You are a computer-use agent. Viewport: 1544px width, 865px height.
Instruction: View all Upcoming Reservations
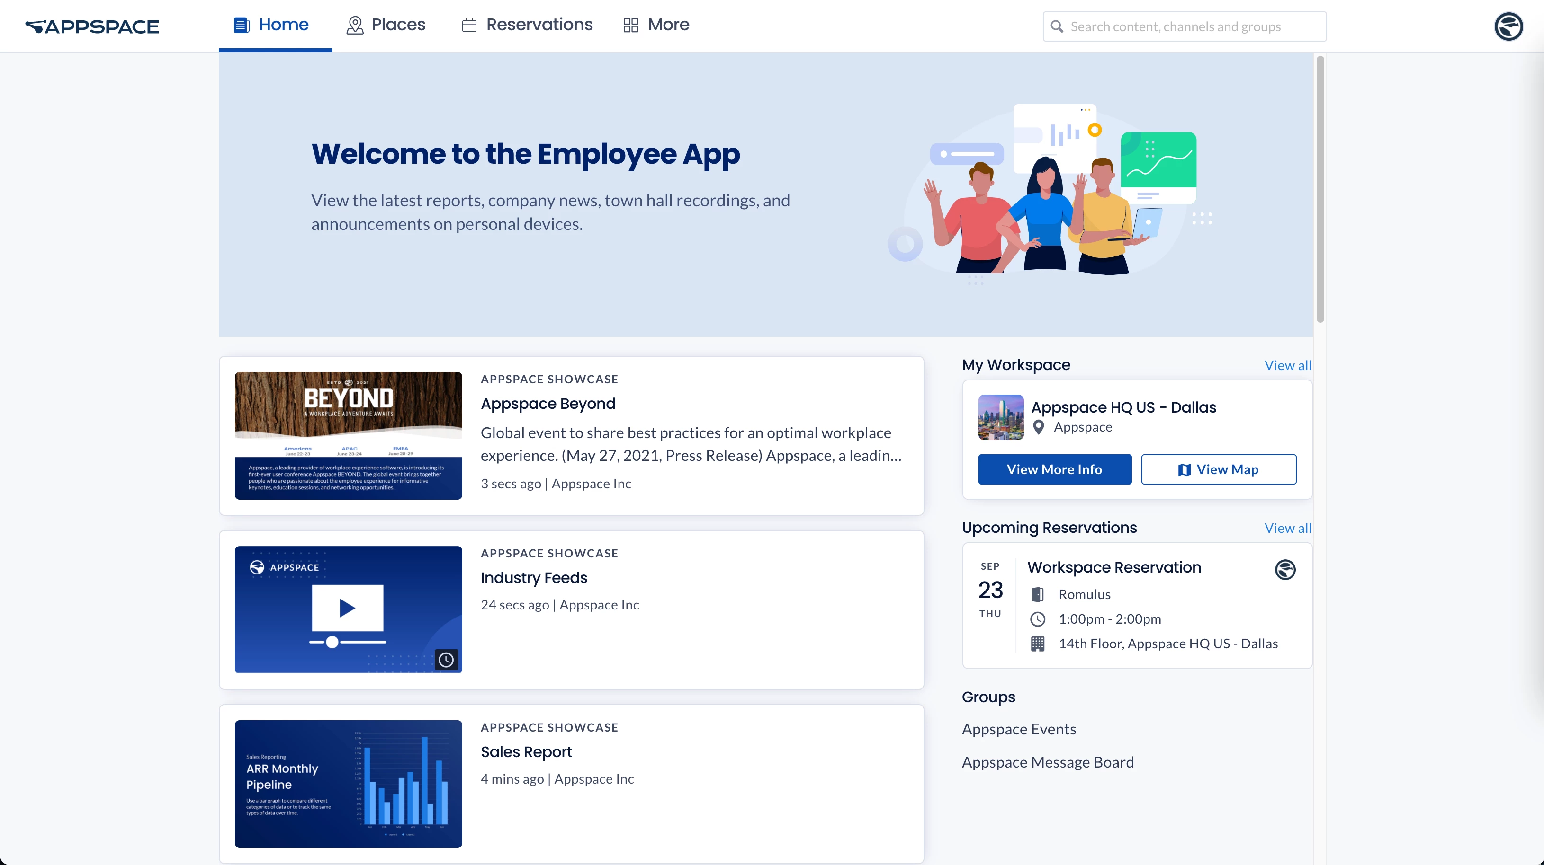[1287, 529]
